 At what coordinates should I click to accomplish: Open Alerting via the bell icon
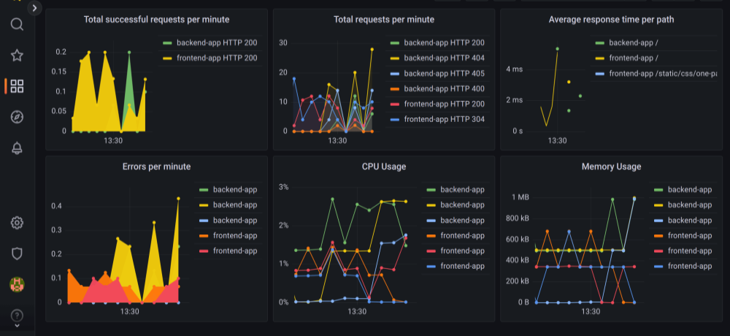tap(17, 148)
